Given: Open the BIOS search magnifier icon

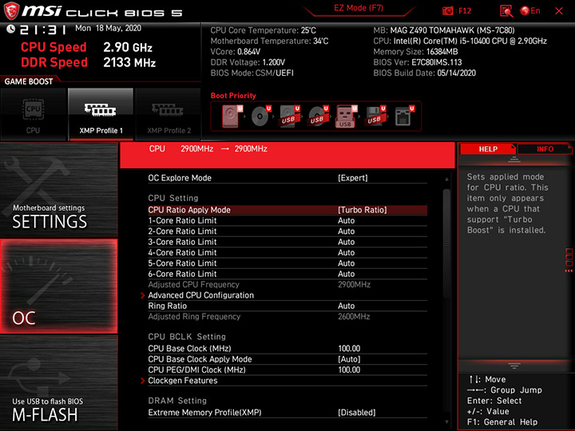Looking at the screenshot, I should (506, 11).
